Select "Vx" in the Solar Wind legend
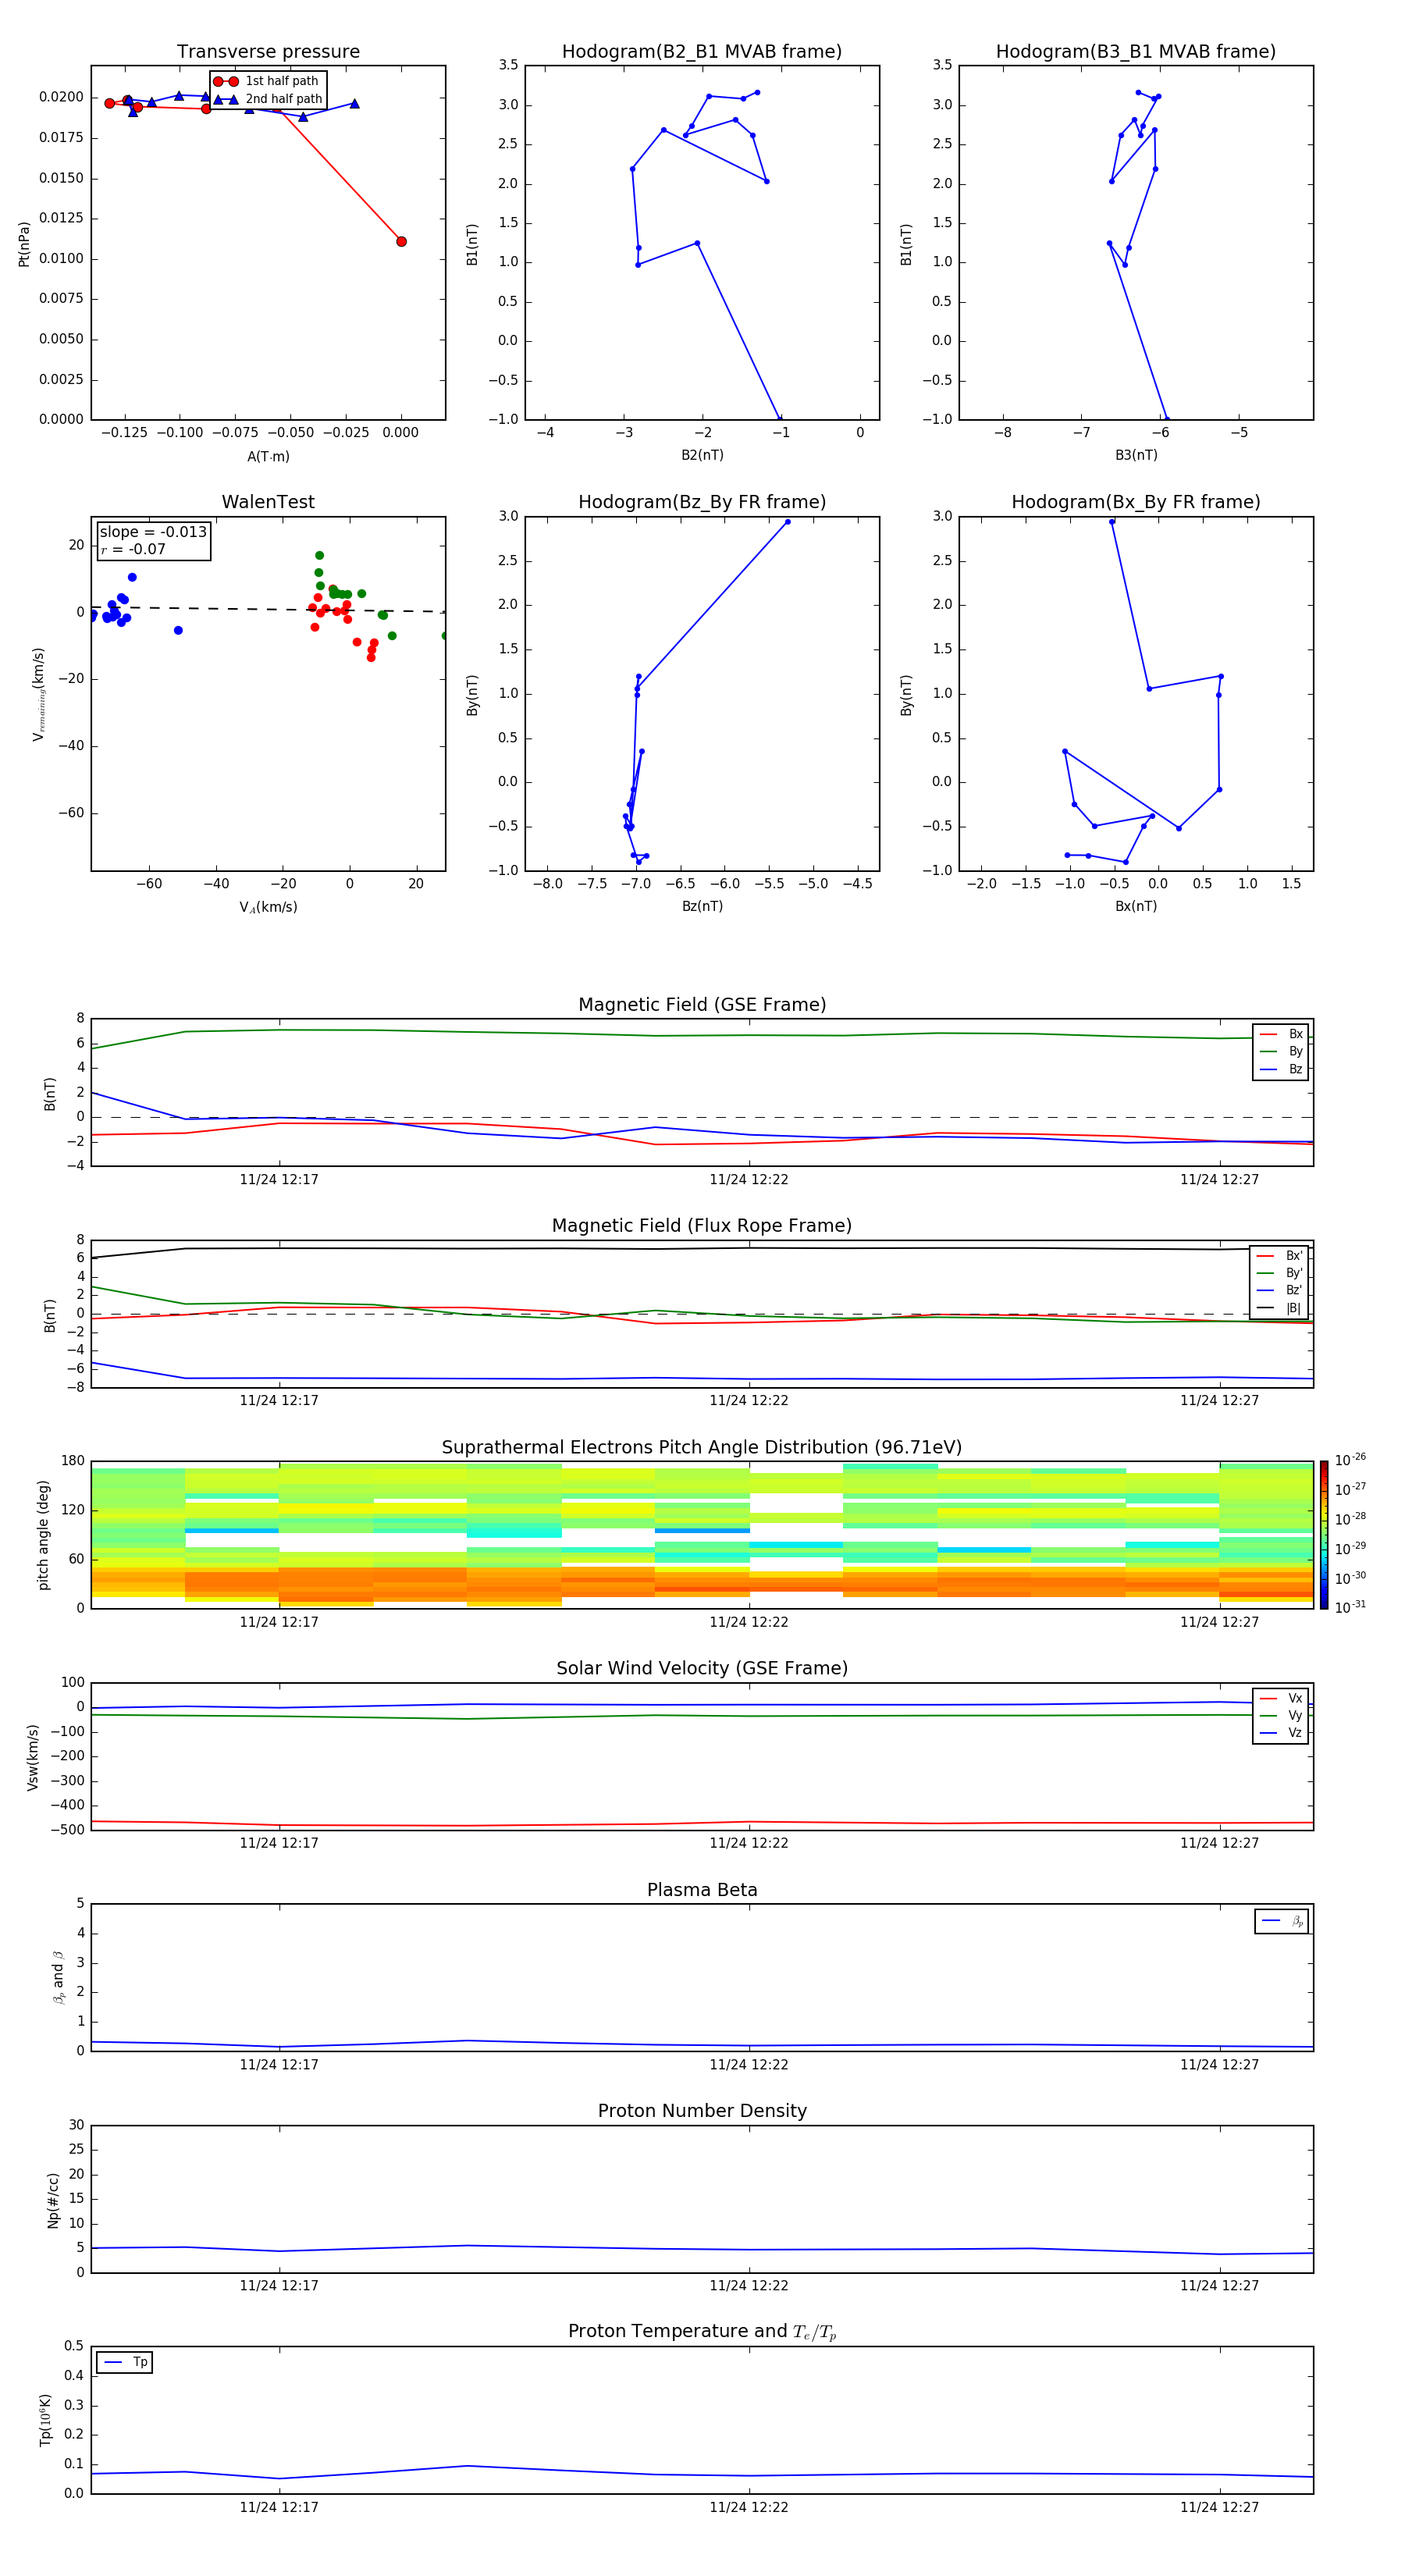 click(1282, 1698)
